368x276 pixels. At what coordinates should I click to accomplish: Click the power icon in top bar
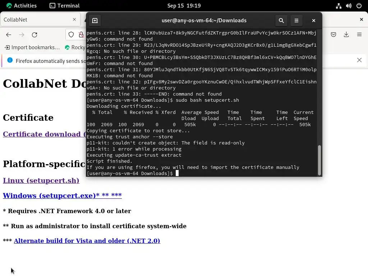359,6
